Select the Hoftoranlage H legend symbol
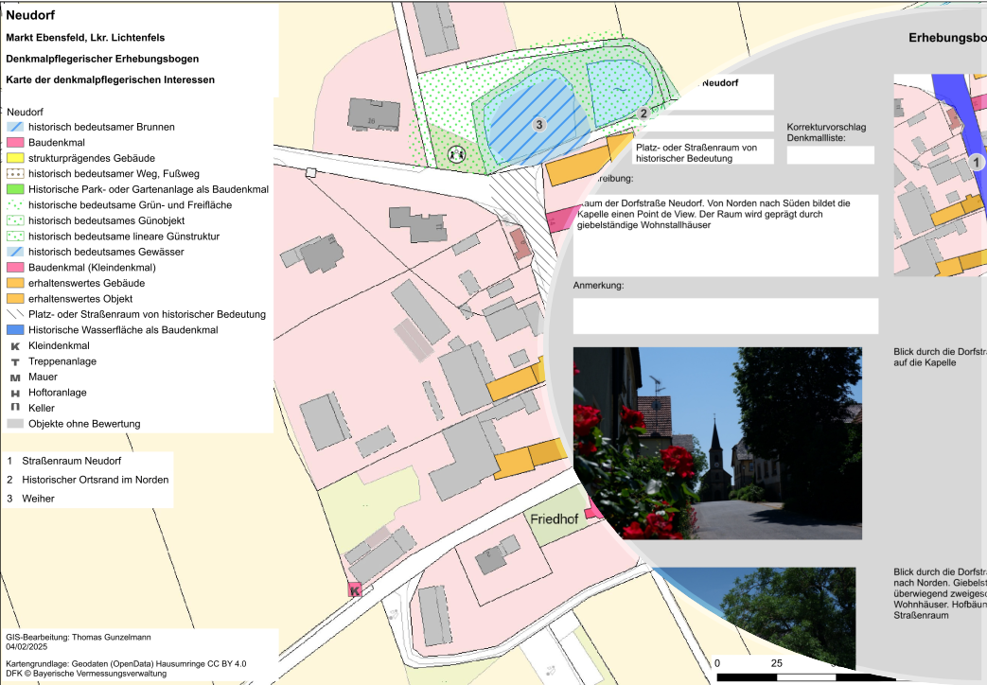Image resolution: width=987 pixels, height=685 pixels. click(x=14, y=393)
